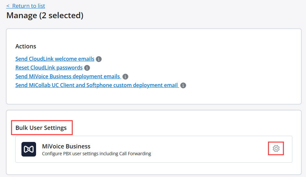Click the 'Manage (2 selected)' page title
The image size is (306, 177).
[45, 15]
